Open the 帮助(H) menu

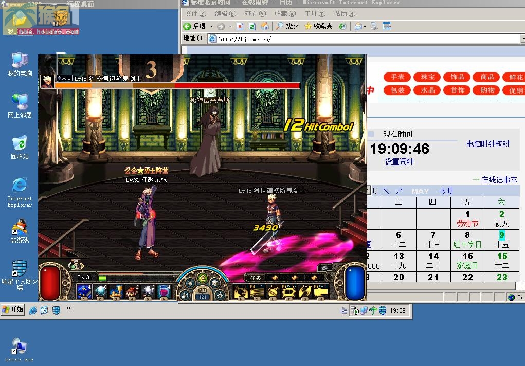click(345, 14)
